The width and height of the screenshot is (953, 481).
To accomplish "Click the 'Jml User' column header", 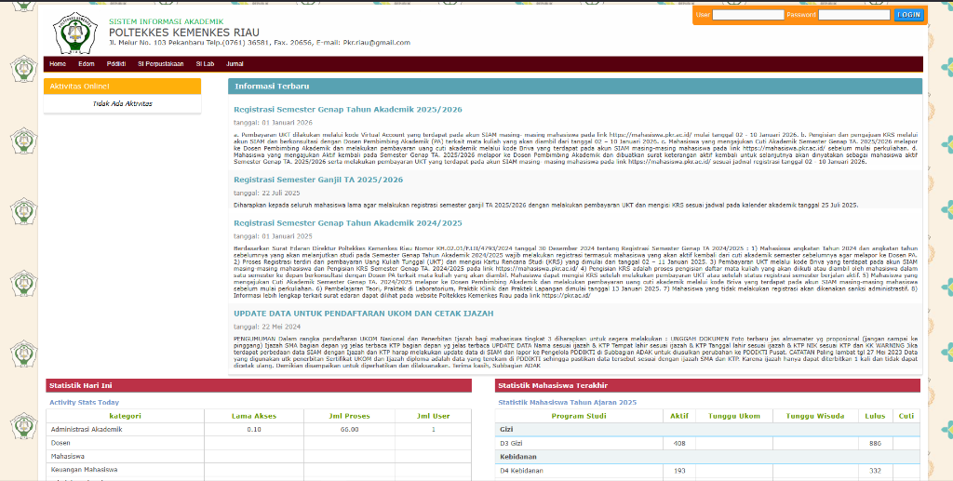I will [434, 416].
